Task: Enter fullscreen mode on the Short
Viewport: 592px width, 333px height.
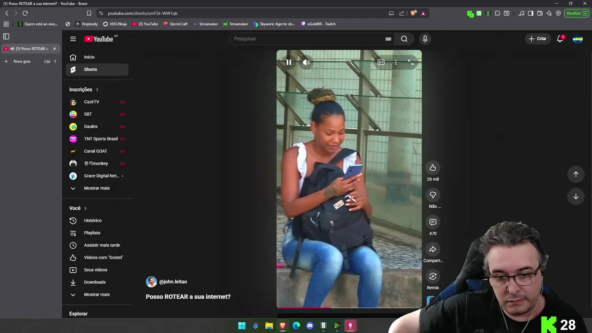Action: point(410,62)
